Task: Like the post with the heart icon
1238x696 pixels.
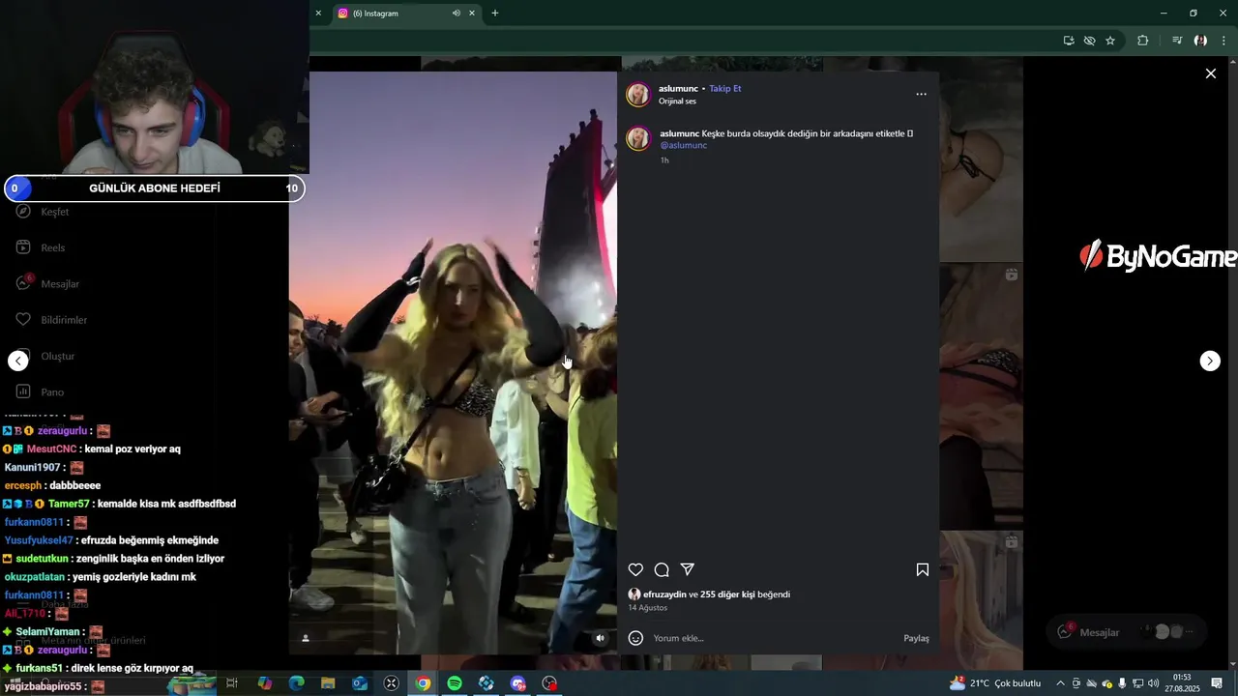Action: [635, 570]
